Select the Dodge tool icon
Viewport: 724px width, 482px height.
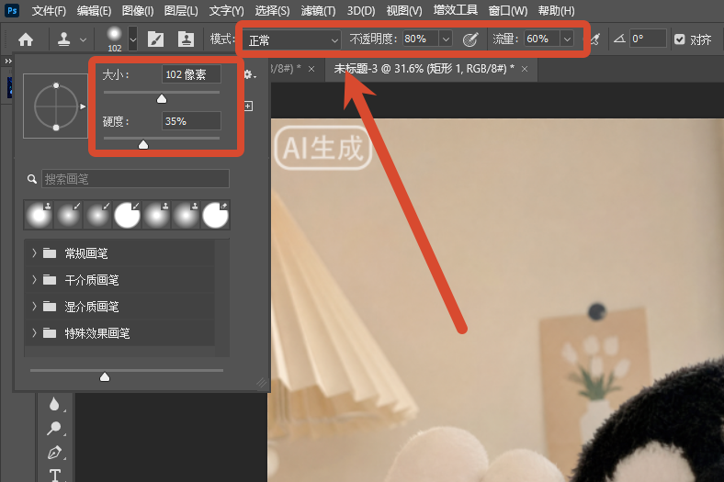pos(54,428)
